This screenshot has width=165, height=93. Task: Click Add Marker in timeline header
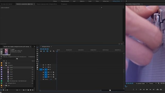click(x=51, y=51)
